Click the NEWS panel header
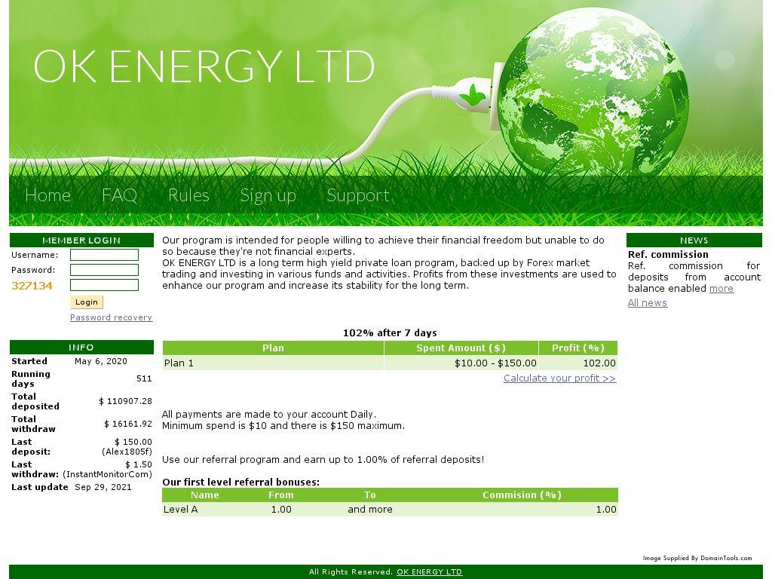This screenshot has width=772, height=579. tap(694, 240)
